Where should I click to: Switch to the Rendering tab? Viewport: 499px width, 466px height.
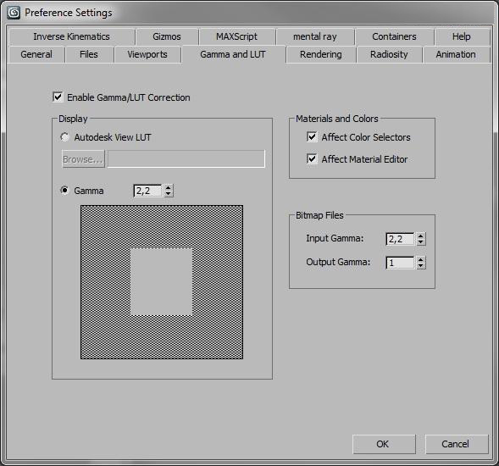pos(321,54)
